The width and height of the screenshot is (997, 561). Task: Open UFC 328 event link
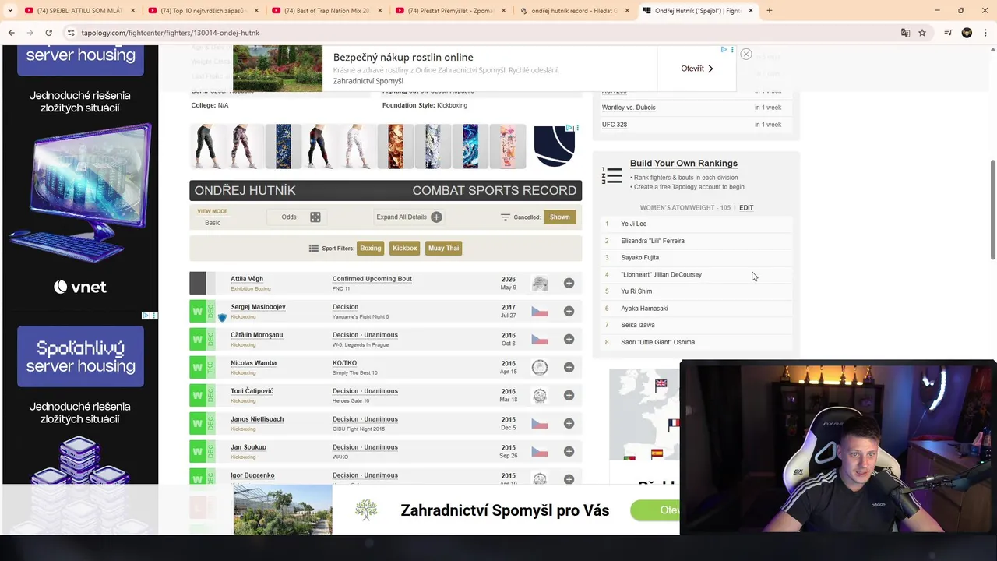(x=615, y=125)
